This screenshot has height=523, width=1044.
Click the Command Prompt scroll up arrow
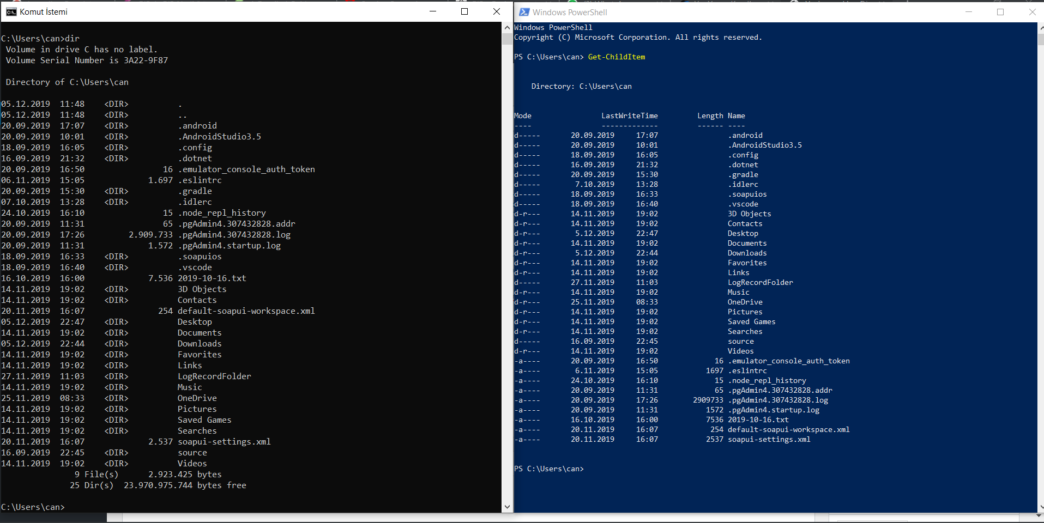(x=507, y=27)
